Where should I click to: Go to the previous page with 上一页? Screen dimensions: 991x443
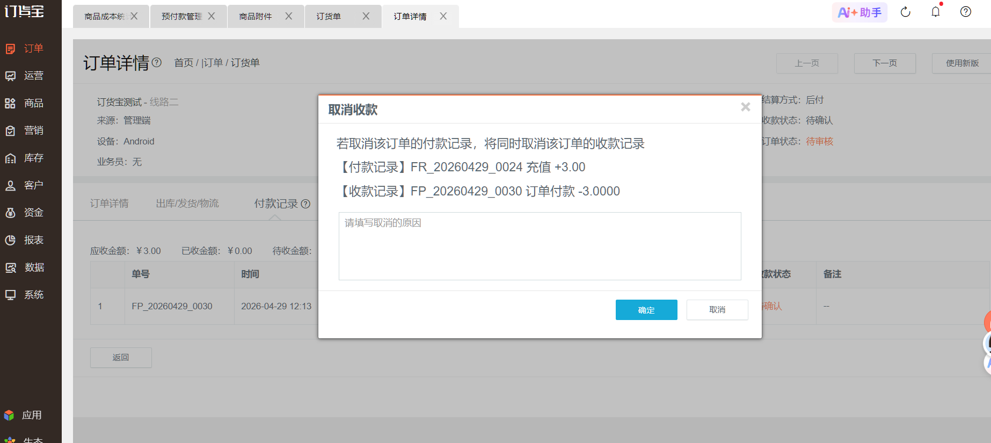pyautogui.click(x=807, y=63)
